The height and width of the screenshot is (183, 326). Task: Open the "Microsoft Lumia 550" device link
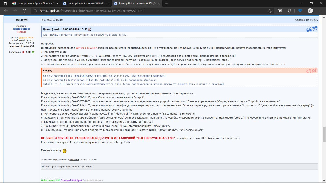pos(22,46)
